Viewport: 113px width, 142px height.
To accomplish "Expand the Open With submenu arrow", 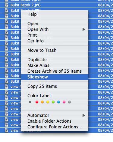I will point(84,29).
